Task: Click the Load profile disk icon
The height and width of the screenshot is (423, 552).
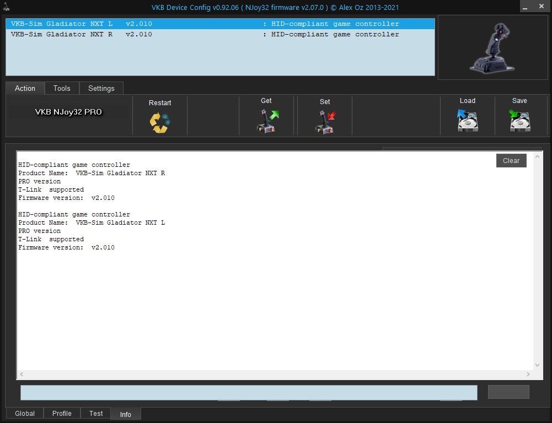Action: pyautogui.click(x=467, y=120)
